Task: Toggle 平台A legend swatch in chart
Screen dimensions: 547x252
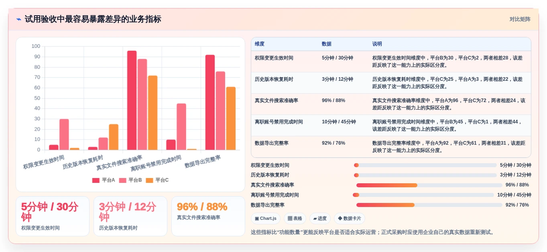Action: coord(96,180)
